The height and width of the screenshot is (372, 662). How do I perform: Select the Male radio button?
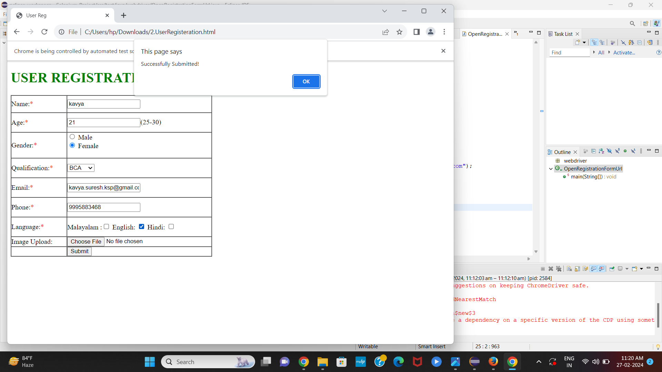click(72, 137)
